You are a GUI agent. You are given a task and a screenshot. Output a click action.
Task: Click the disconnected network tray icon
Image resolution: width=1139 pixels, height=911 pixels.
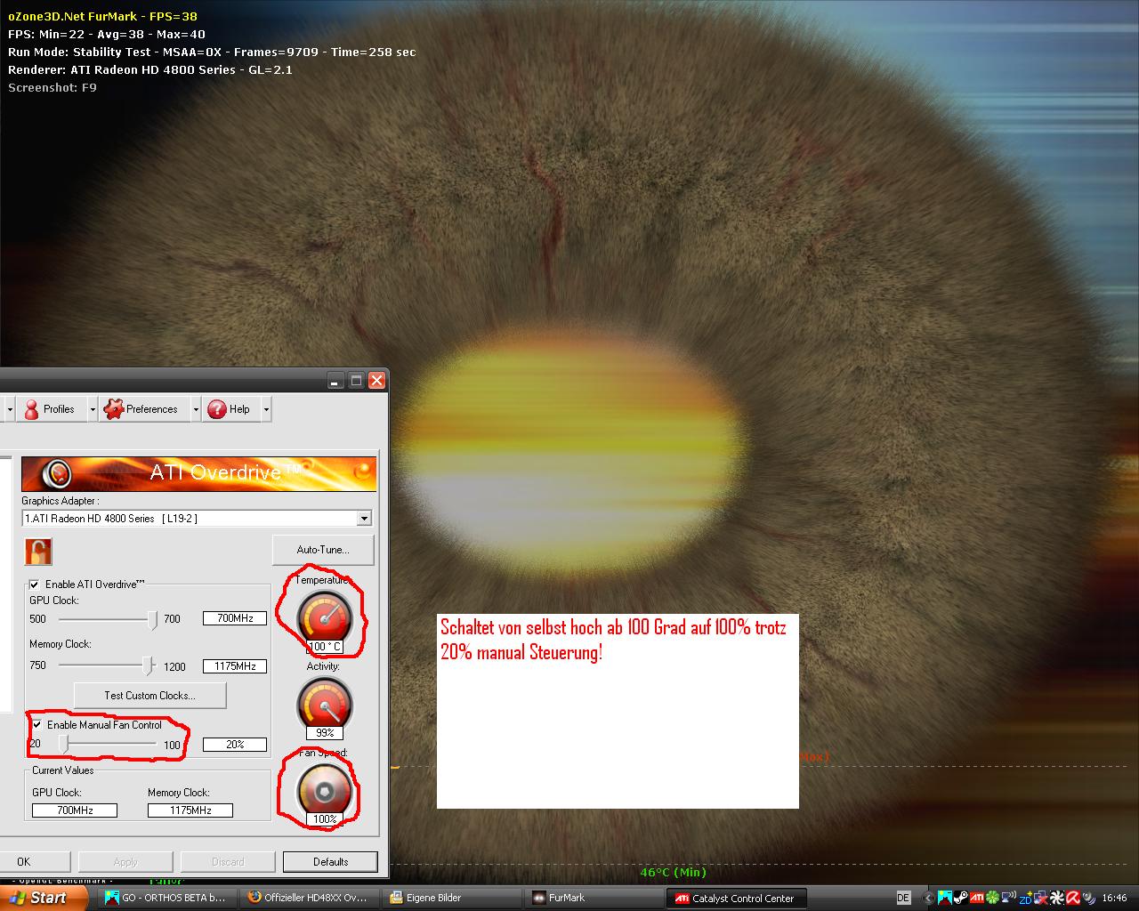point(1041,898)
